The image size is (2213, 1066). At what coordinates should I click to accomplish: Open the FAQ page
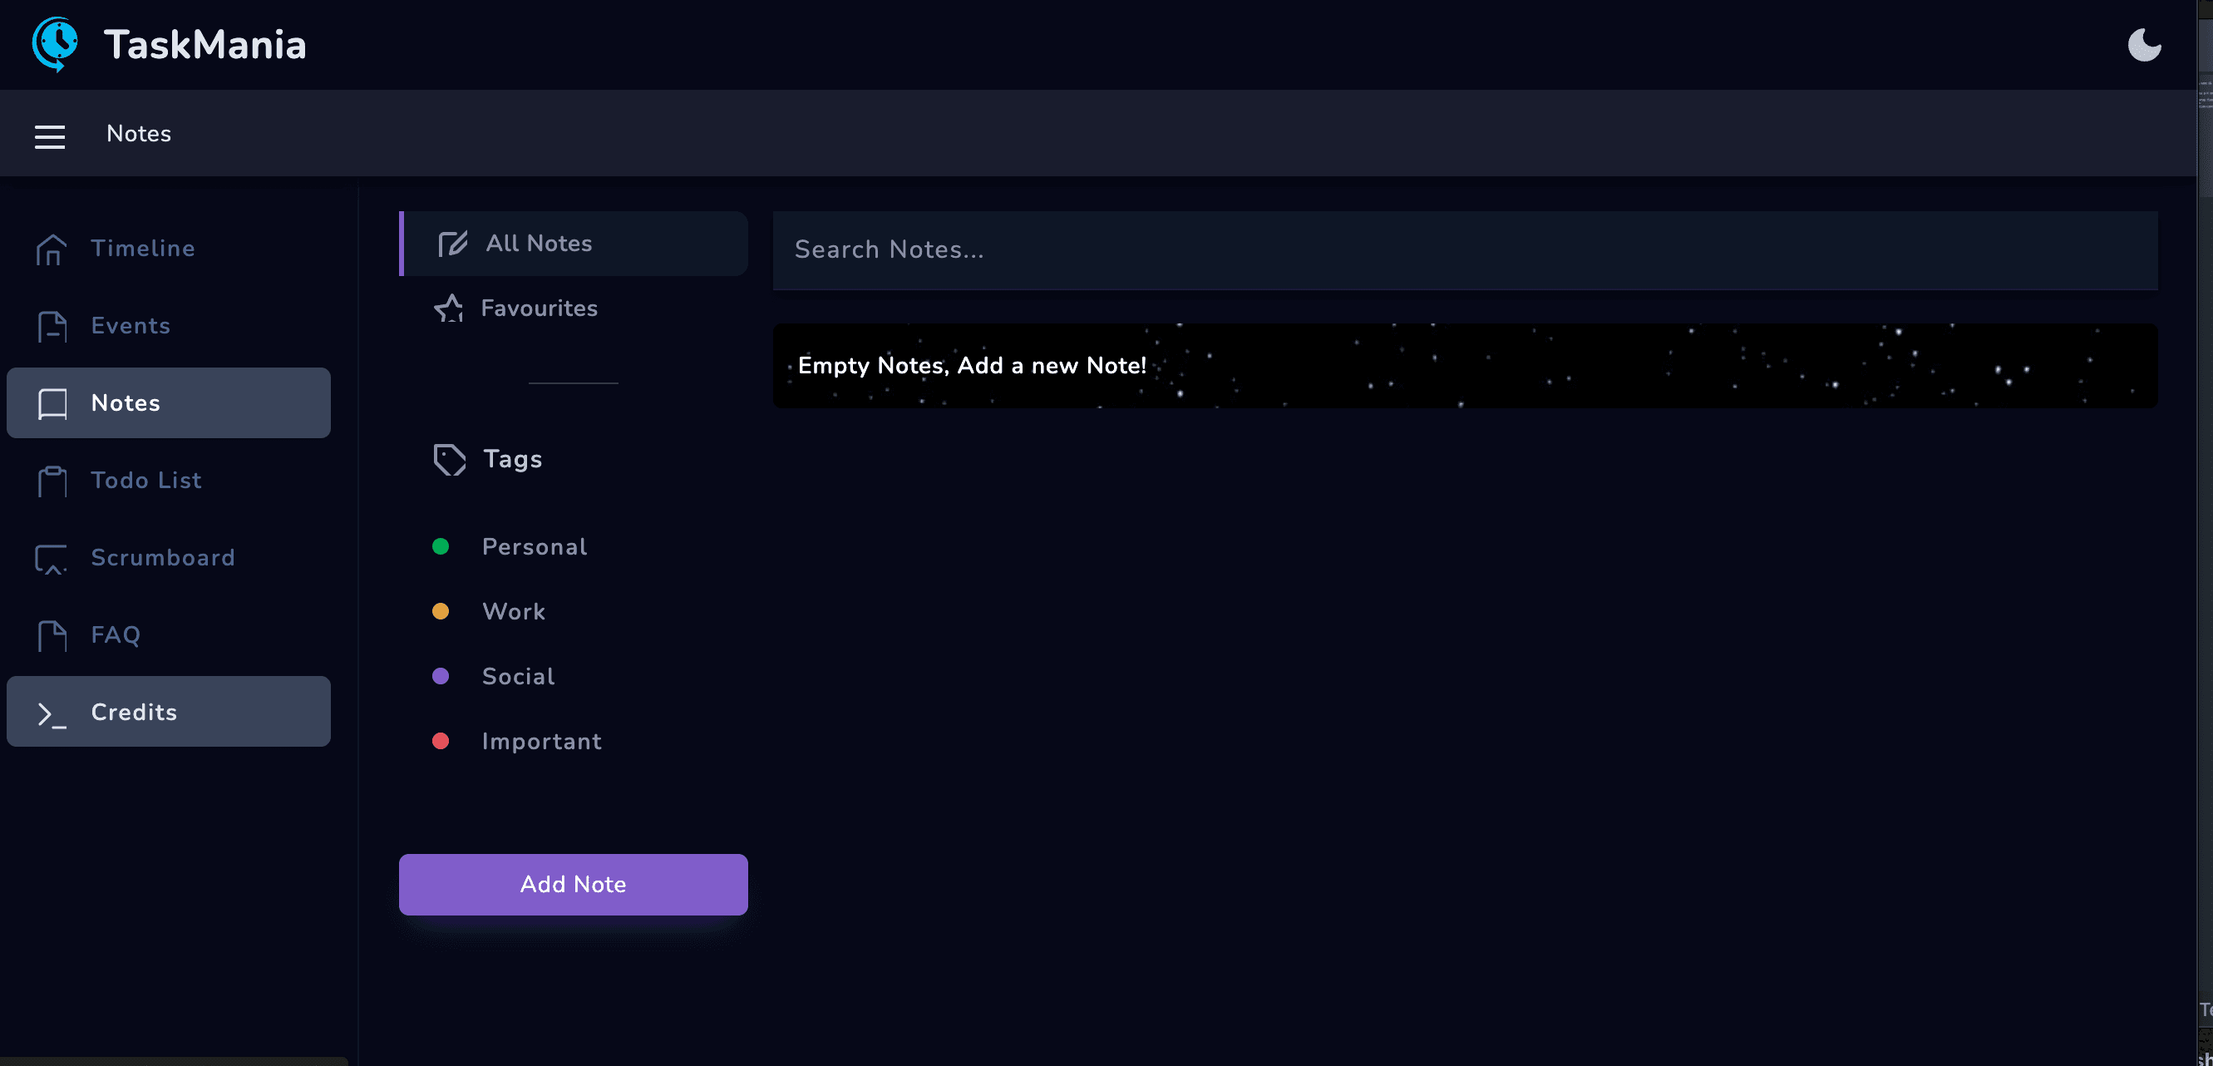tap(115, 634)
